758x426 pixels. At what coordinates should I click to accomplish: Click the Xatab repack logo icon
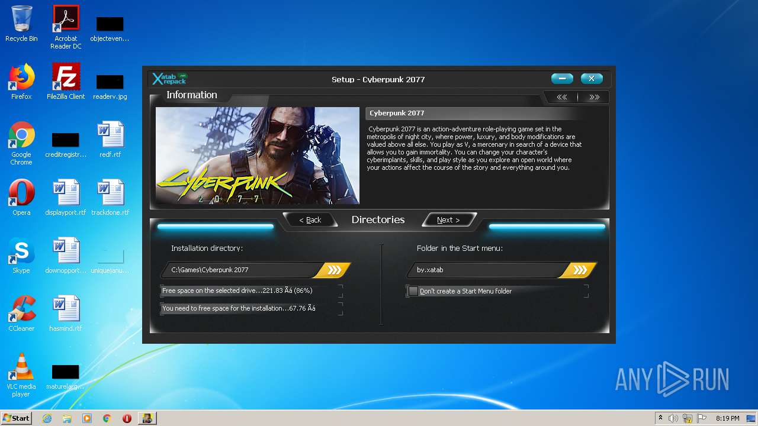pyautogui.click(x=170, y=79)
